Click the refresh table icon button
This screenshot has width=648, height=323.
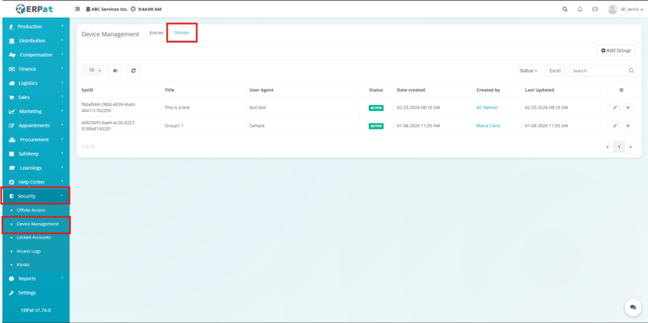[134, 71]
